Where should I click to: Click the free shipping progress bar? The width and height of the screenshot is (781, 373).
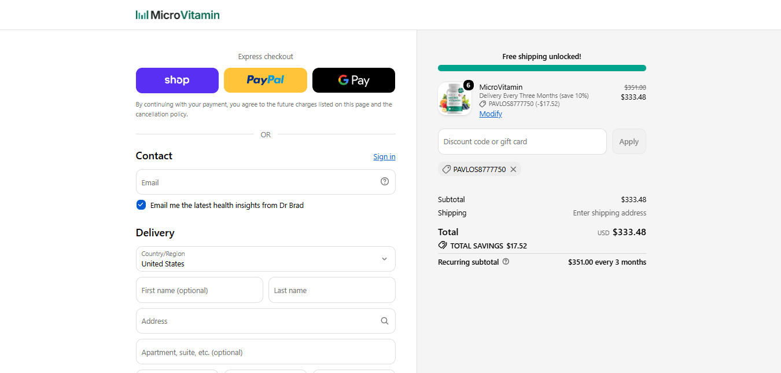click(x=542, y=68)
